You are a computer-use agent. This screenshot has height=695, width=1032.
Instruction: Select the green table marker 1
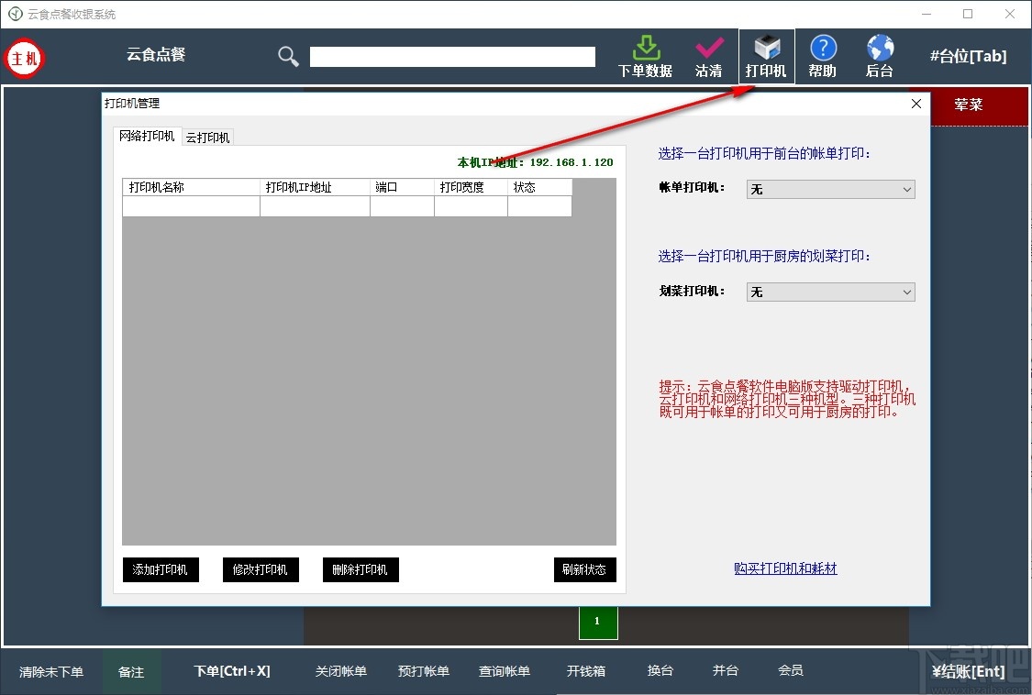coord(598,622)
